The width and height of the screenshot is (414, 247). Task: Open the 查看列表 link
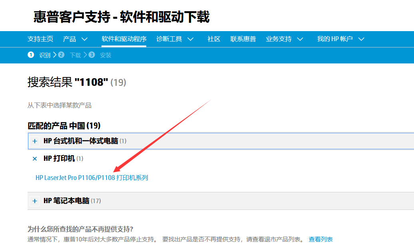[x=320, y=239]
